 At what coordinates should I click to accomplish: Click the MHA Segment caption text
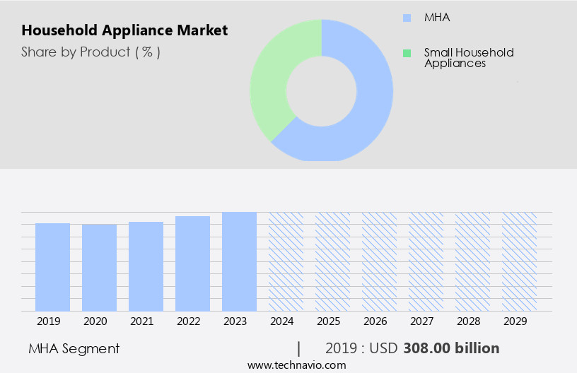[74, 348]
